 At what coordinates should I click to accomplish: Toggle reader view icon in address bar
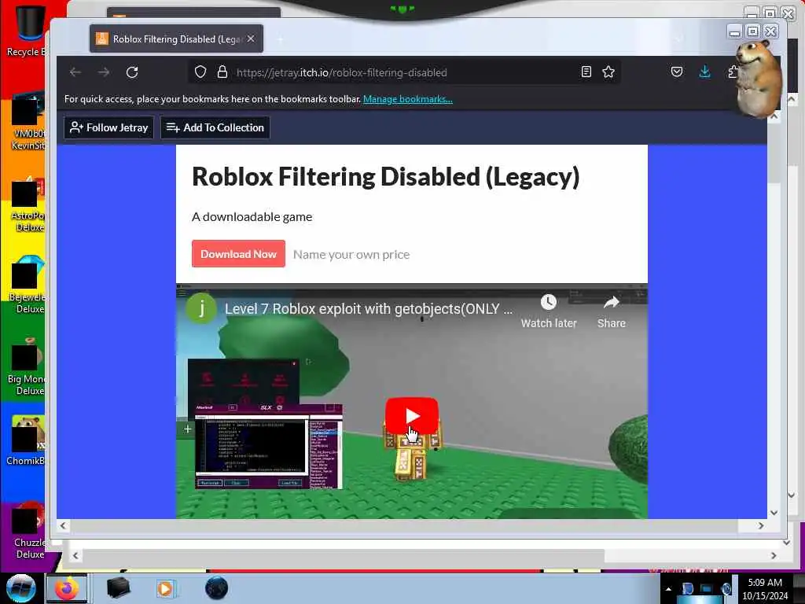pos(586,72)
